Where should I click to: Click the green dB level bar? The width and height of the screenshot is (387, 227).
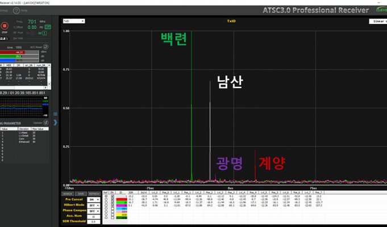[x=19, y=56]
